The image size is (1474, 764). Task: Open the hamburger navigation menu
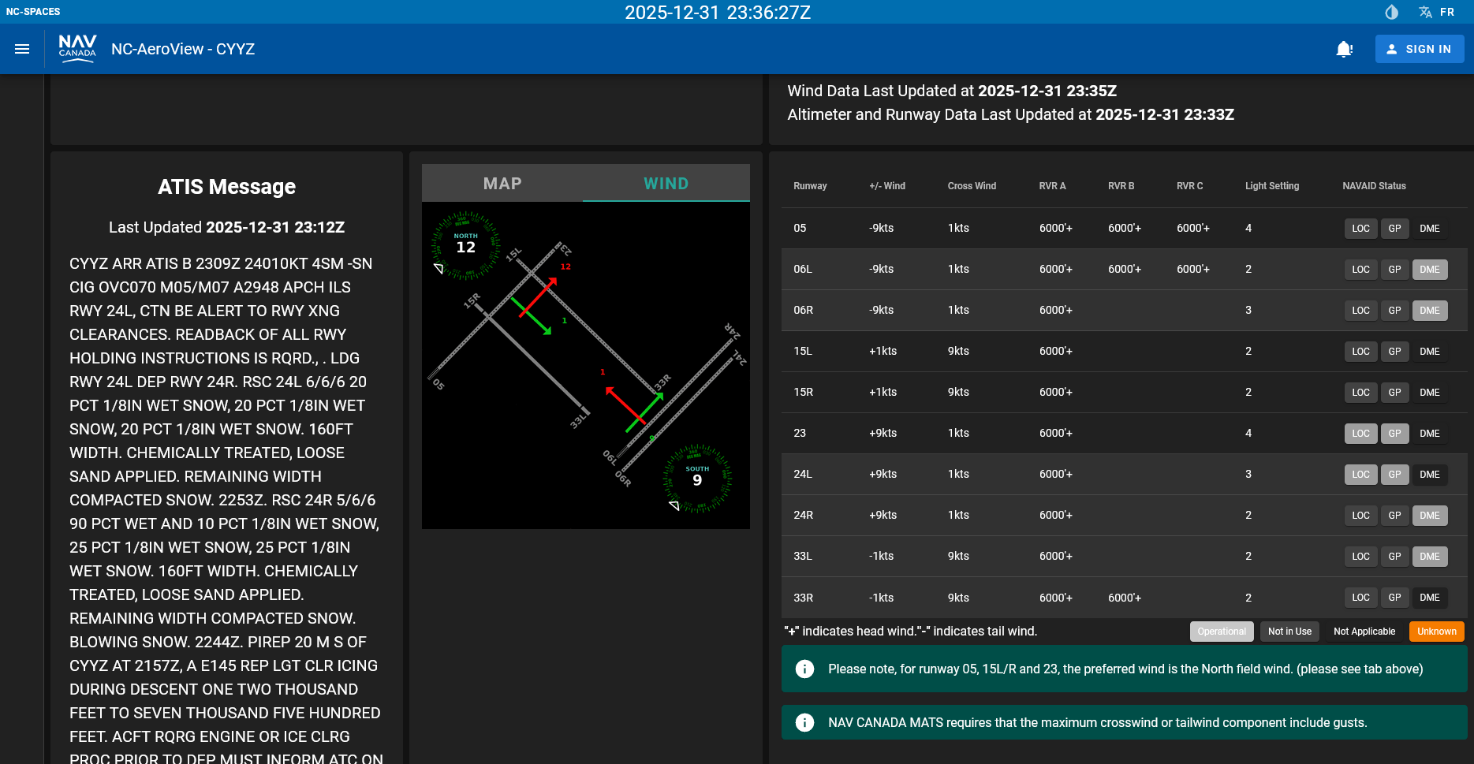pos(22,49)
